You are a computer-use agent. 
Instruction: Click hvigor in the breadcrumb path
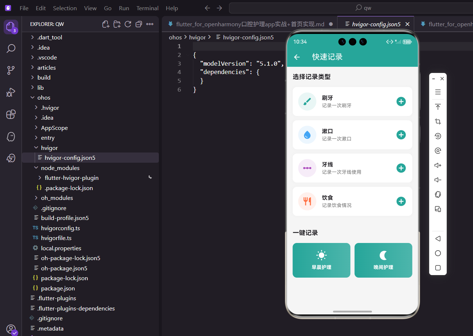pos(197,37)
